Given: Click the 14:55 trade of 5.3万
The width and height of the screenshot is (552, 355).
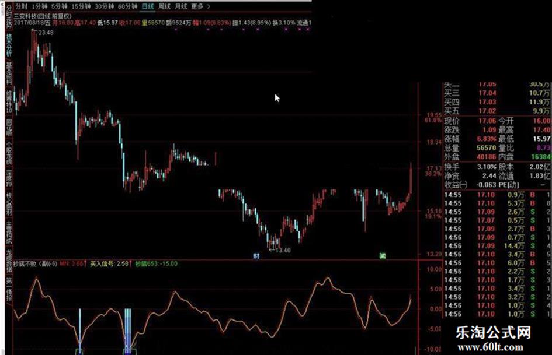Looking at the screenshot, I should pyautogui.click(x=497, y=203).
